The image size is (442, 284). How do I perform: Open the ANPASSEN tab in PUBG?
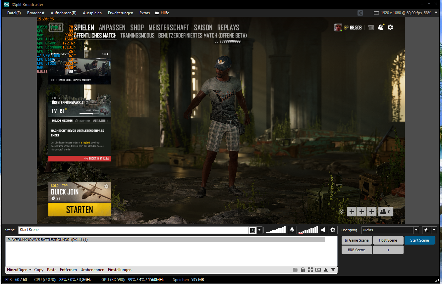click(112, 28)
